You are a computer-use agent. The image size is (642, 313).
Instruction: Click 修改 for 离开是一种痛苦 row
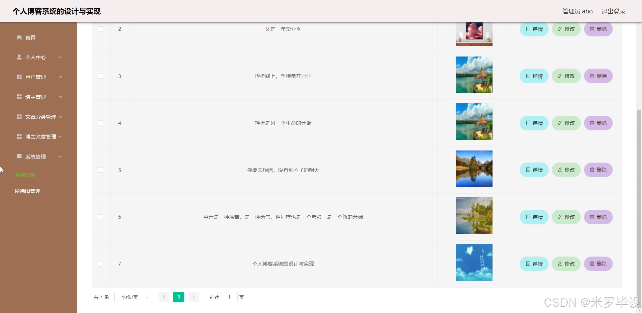[x=566, y=217]
